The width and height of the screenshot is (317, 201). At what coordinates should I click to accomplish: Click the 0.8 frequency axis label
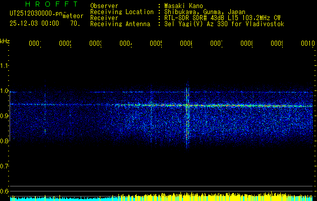[x=4, y=141]
